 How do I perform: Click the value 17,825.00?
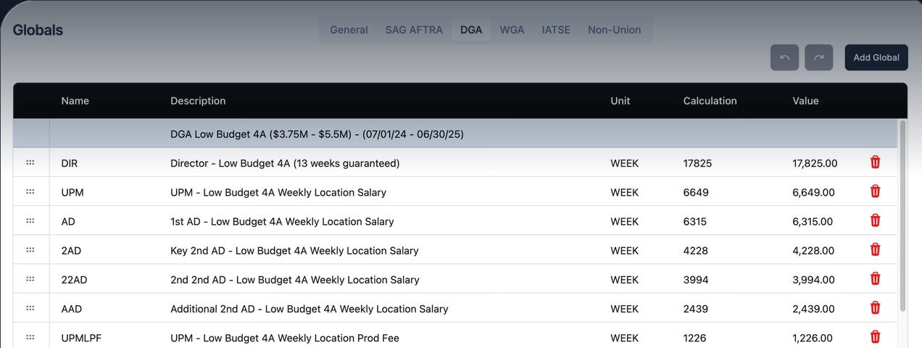click(x=815, y=163)
